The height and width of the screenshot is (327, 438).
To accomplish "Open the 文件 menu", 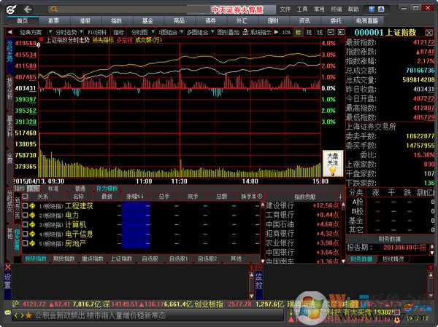I will tap(285, 9).
